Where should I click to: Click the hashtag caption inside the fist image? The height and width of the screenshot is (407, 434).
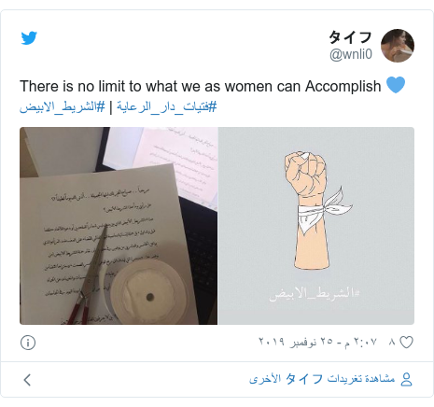click(315, 293)
